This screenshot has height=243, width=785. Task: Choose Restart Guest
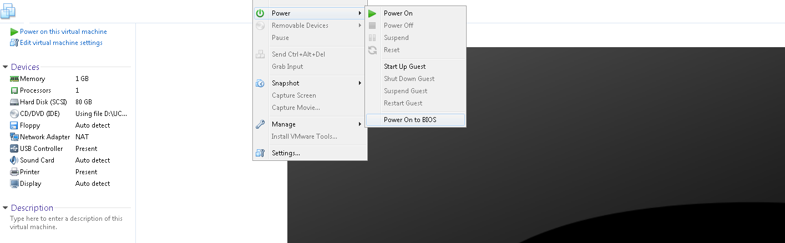[416, 103]
